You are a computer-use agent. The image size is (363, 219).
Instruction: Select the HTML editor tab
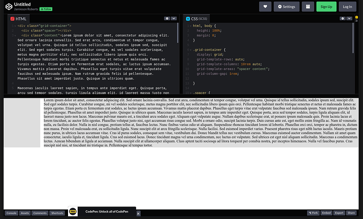coord(19,19)
